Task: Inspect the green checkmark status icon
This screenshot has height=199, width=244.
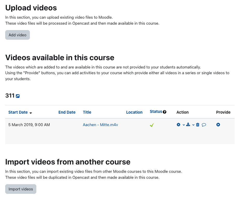Action: pos(152,125)
